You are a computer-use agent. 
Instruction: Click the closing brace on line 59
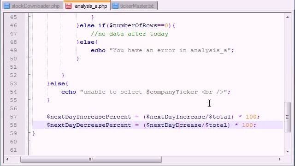pyautogui.click(x=34, y=133)
